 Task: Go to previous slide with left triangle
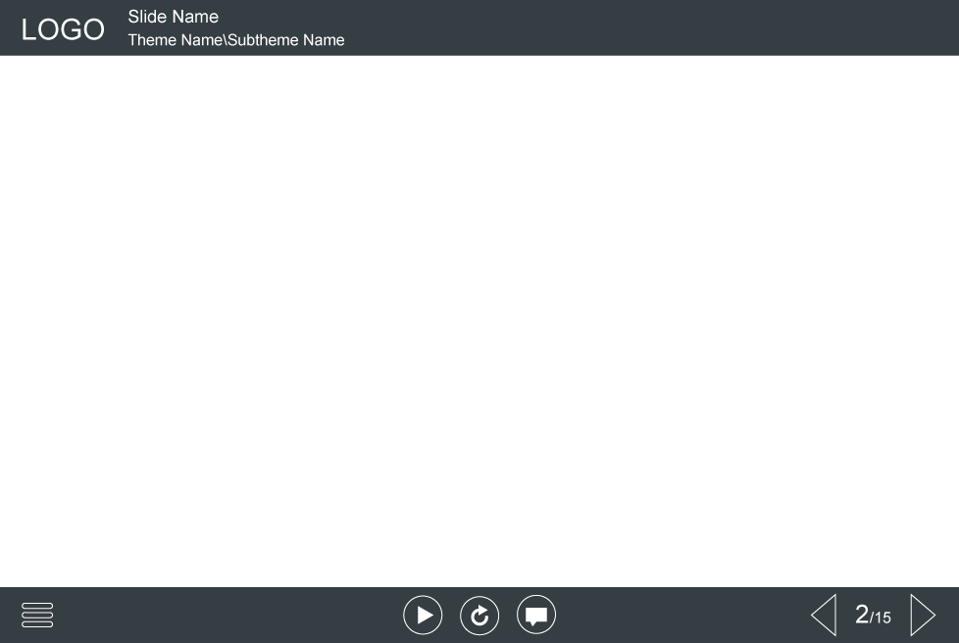pyautogui.click(x=824, y=616)
